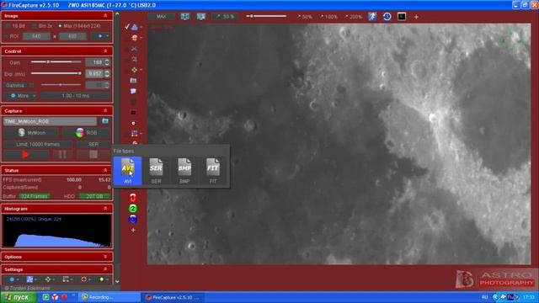Click the MAX button in the top toolbar

point(161,17)
